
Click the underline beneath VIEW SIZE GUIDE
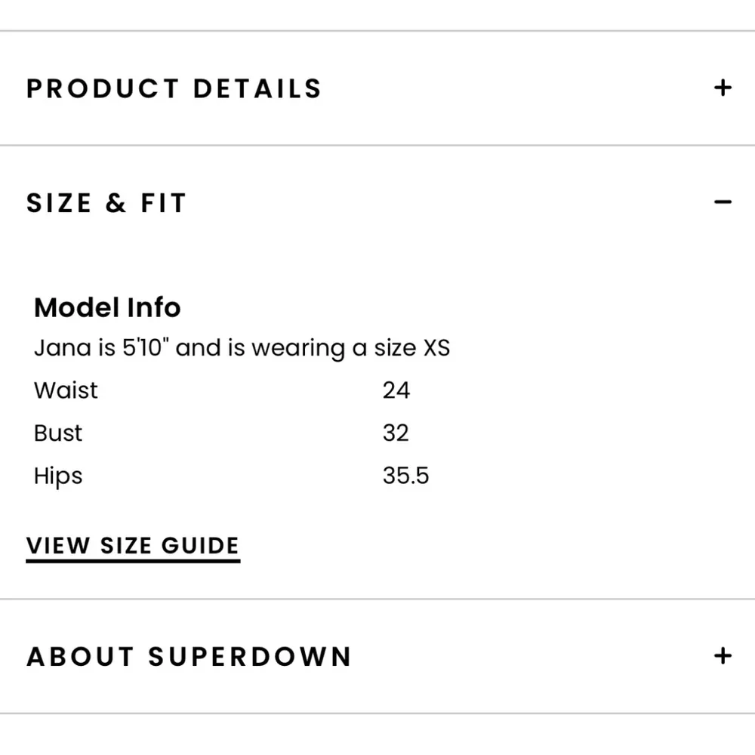tap(132, 561)
